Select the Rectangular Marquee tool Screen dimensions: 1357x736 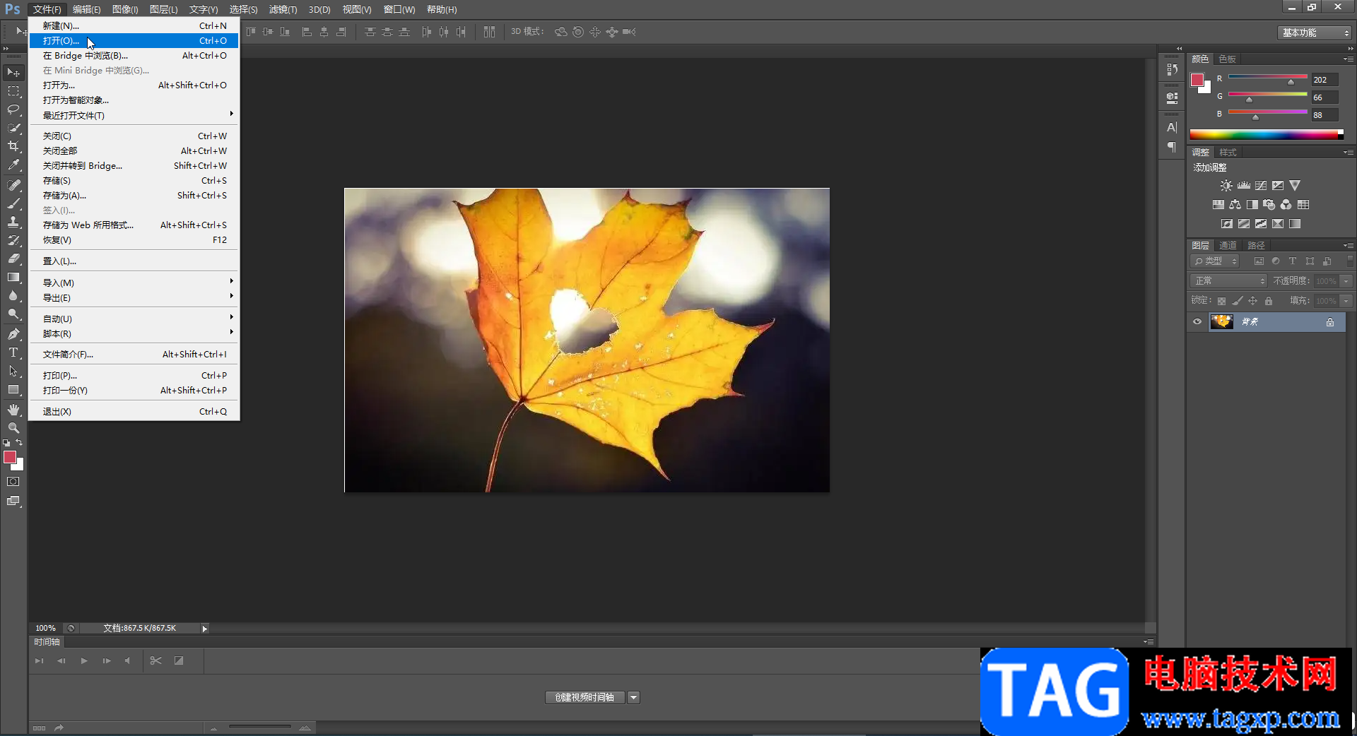pyautogui.click(x=13, y=91)
